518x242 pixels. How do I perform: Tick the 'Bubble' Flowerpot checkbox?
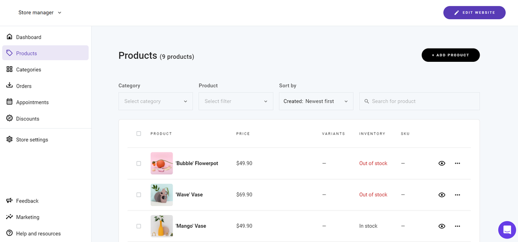(139, 164)
